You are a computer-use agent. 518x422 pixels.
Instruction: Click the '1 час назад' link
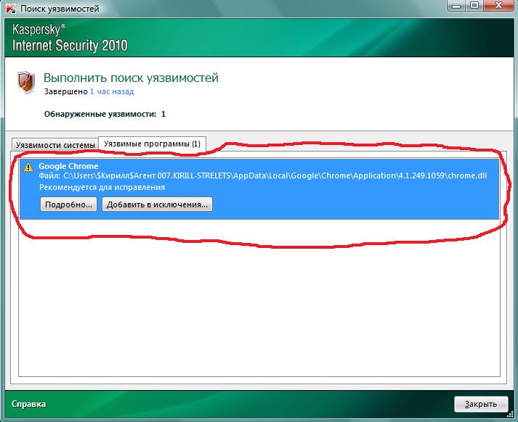coord(112,91)
